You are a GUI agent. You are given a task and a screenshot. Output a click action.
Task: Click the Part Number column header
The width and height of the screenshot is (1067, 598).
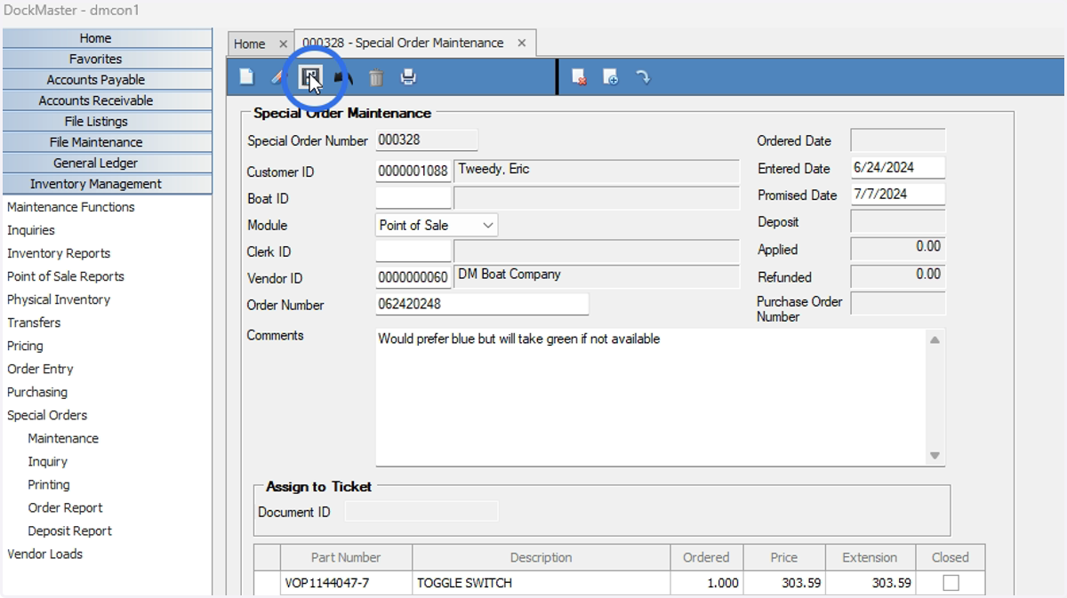pos(346,557)
